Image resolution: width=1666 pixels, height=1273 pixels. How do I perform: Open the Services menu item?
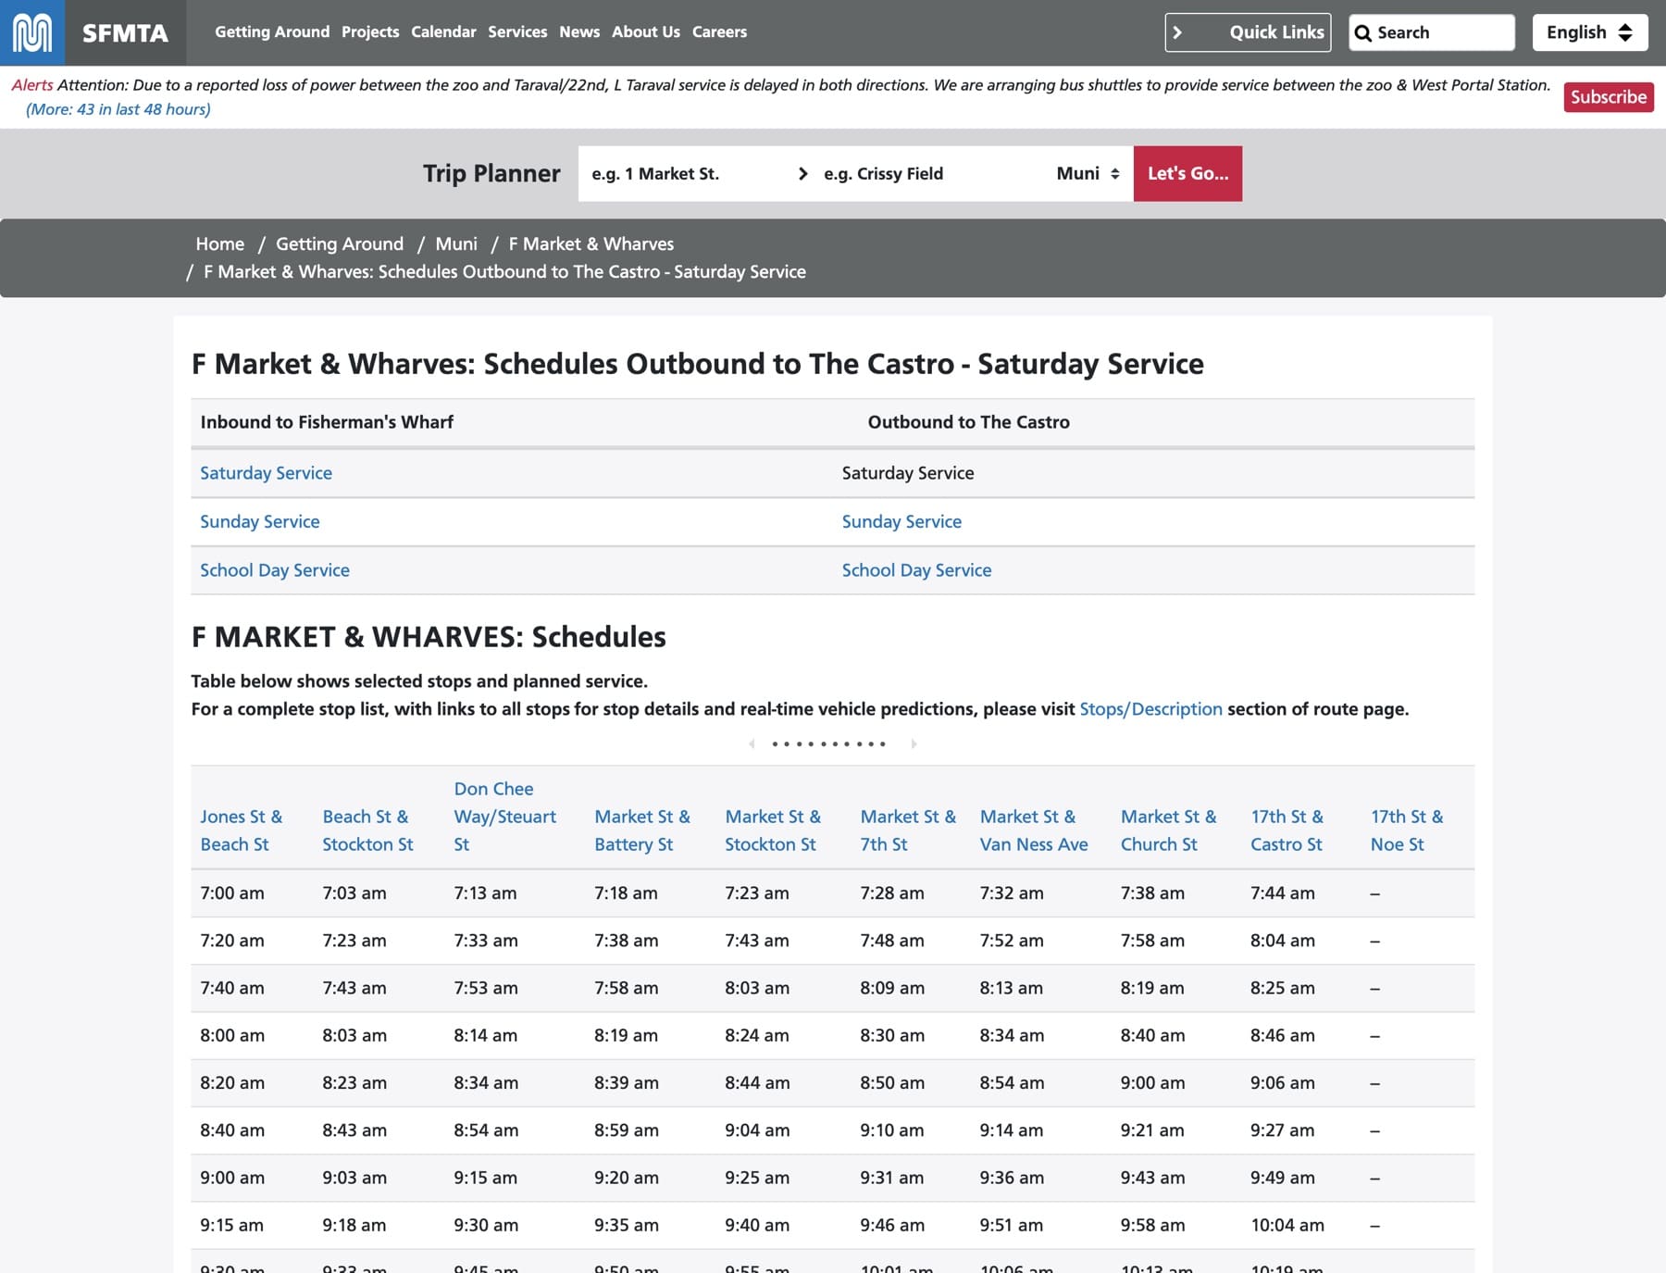517,31
